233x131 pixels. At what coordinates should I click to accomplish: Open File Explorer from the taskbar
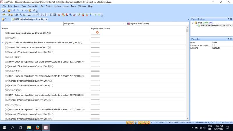pyautogui.click(x=29, y=128)
